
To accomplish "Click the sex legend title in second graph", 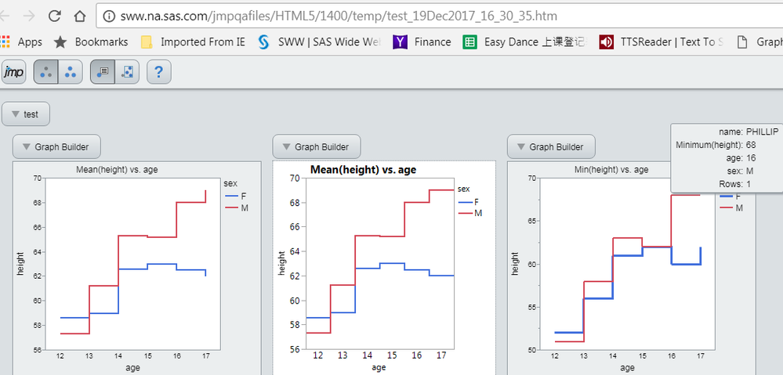I will pyautogui.click(x=464, y=189).
